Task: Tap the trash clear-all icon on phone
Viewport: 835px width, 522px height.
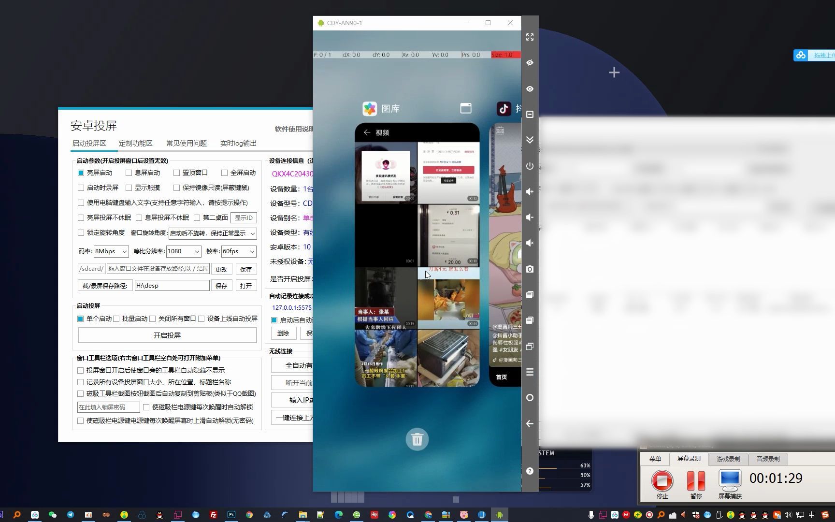Action: click(x=417, y=439)
